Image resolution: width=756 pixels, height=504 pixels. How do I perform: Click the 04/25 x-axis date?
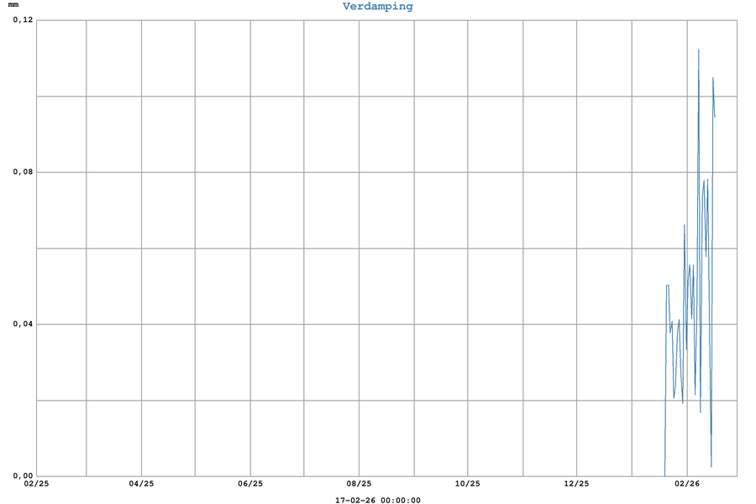pos(141,484)
